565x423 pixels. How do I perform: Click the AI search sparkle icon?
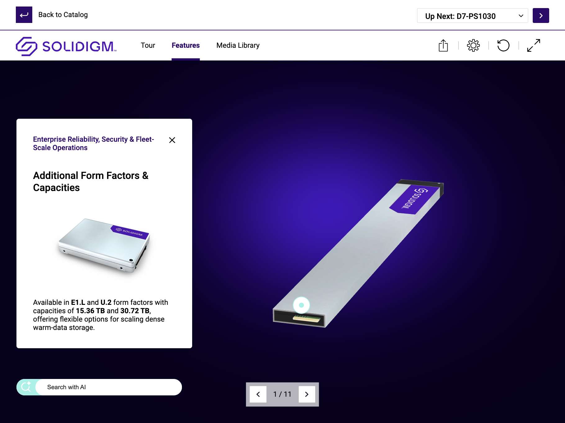click(x=26, y=387)
